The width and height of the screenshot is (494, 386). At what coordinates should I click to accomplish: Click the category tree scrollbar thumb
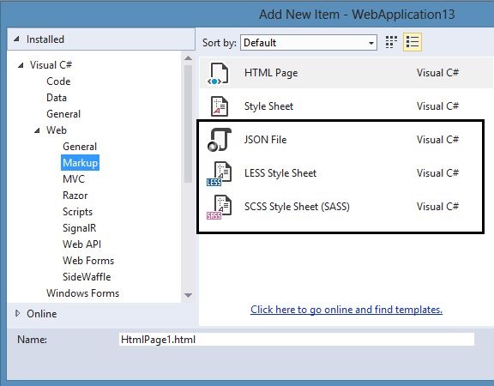pyautogui.click(x=188, y=124)
